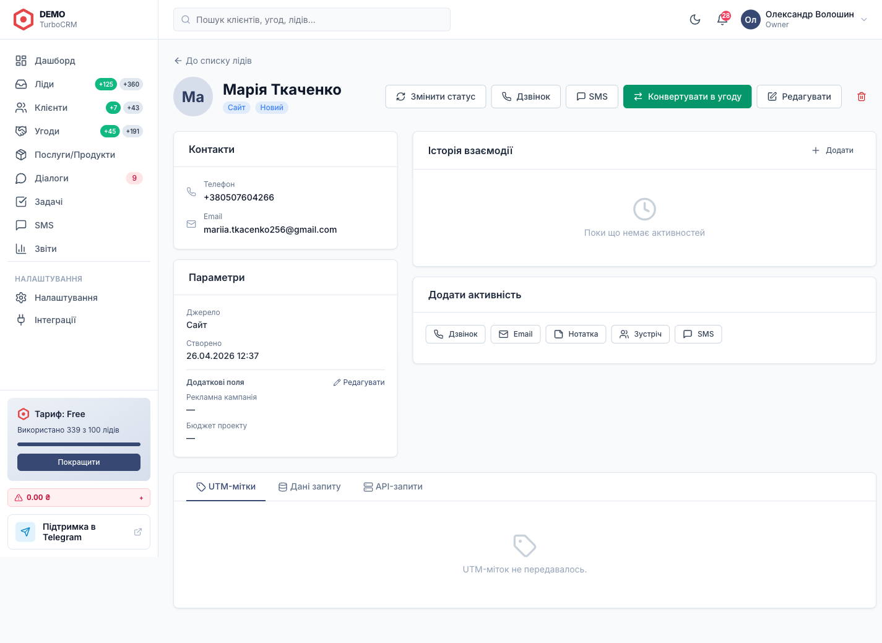Click the Ма lead avatar
Image resolution: width=882 pixels, height=643 pixels.
pos(193,97)
